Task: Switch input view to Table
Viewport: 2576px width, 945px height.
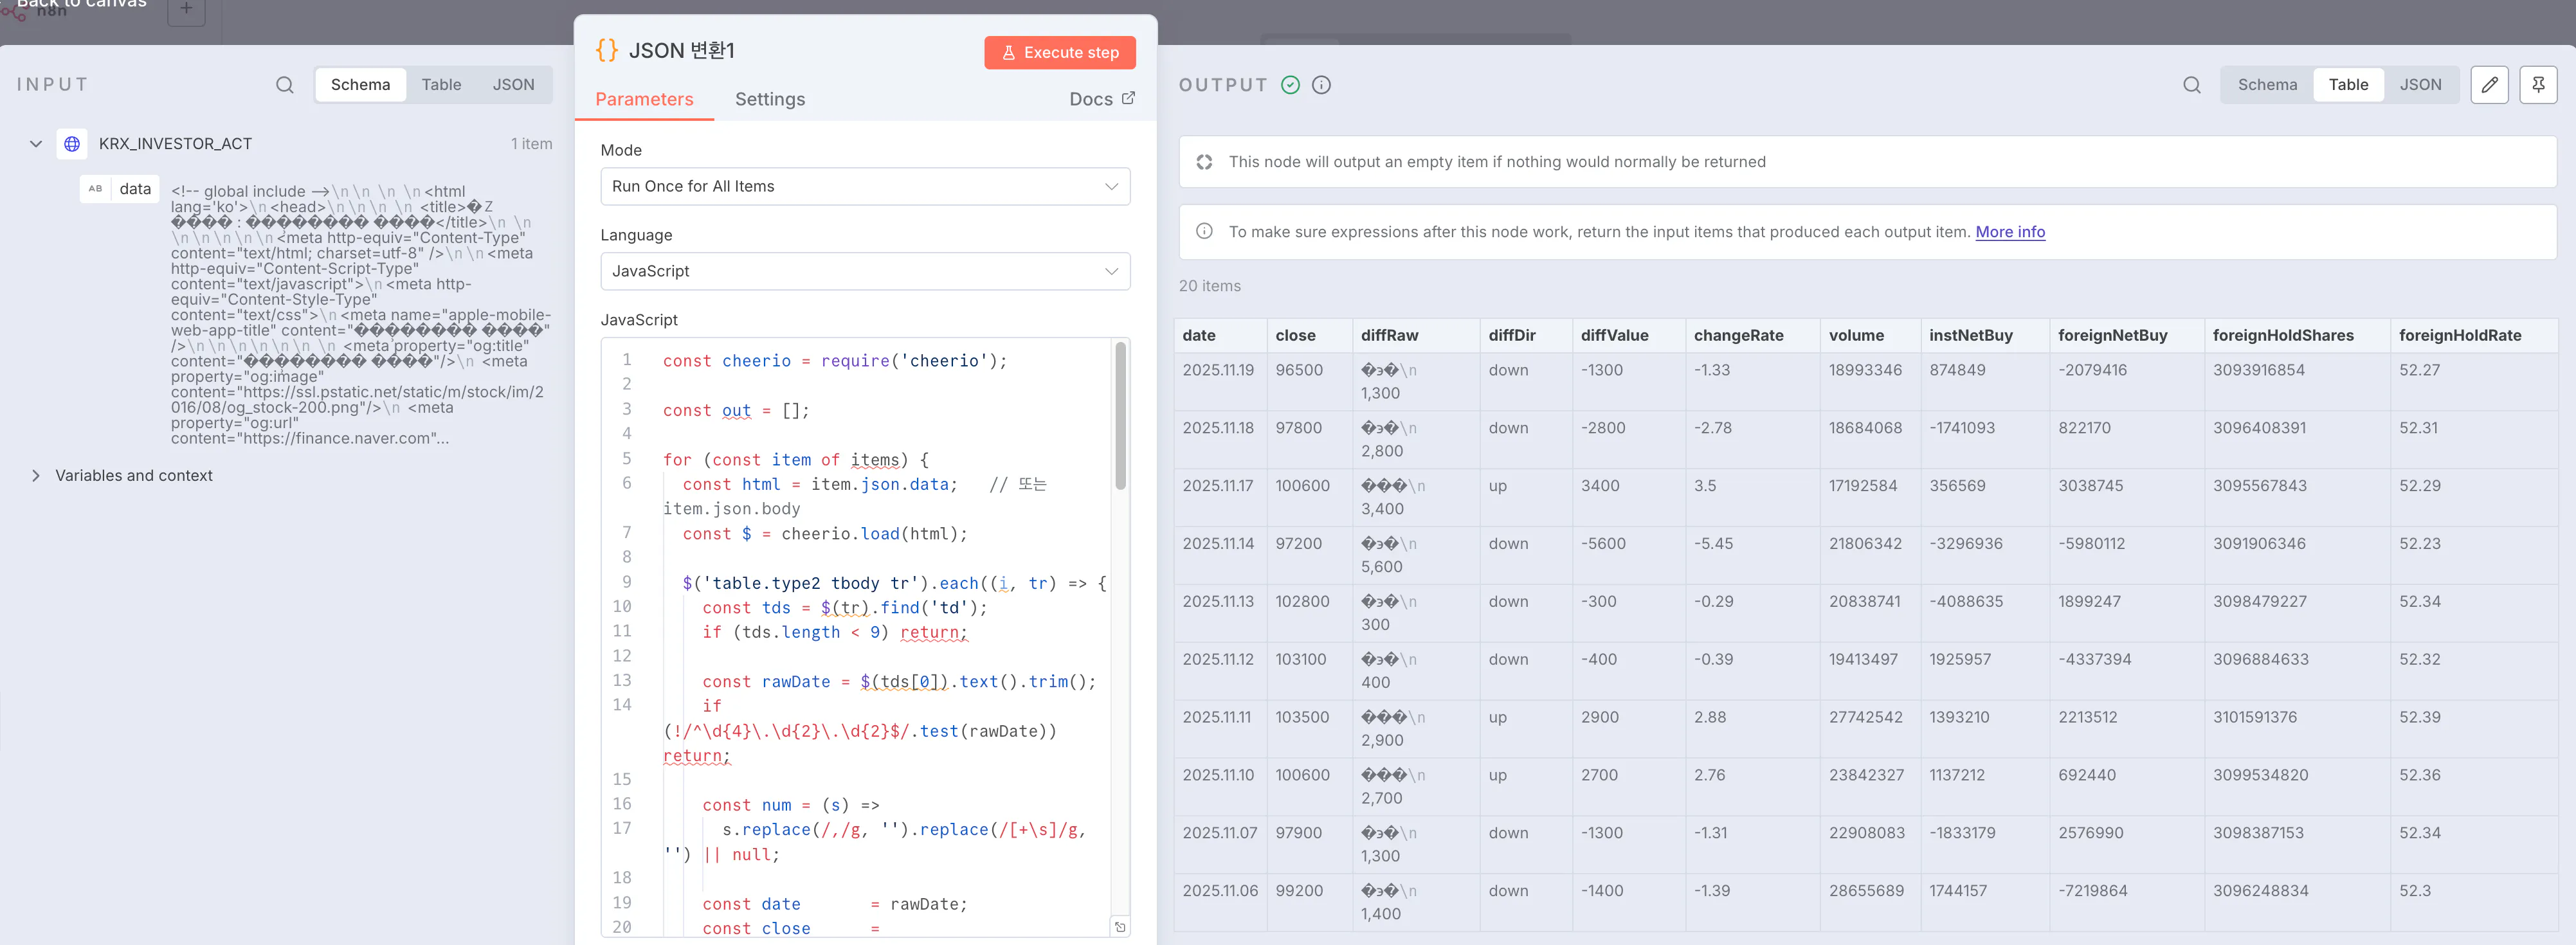Action: (441, 85)
